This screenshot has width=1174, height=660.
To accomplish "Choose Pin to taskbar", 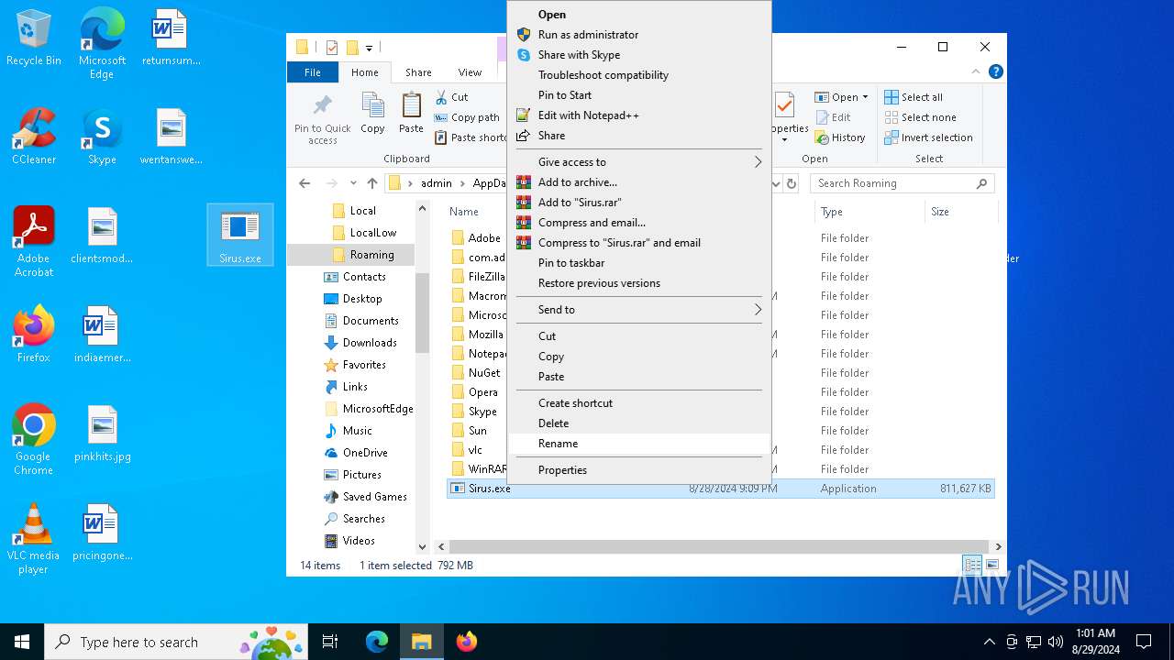I will [x=639, y=263].
